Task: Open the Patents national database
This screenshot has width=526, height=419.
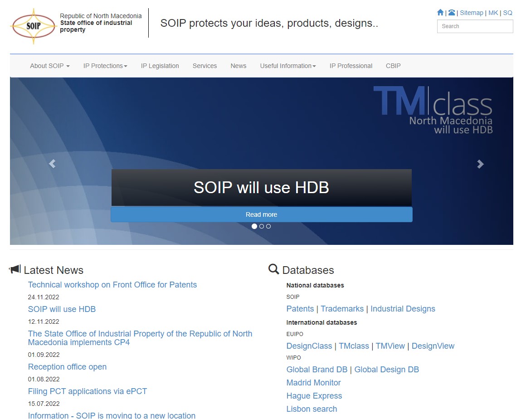Action: point(300,309)
